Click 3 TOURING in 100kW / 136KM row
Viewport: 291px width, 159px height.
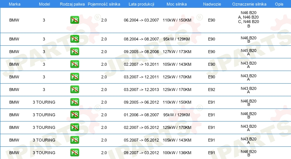click(44, 153)
